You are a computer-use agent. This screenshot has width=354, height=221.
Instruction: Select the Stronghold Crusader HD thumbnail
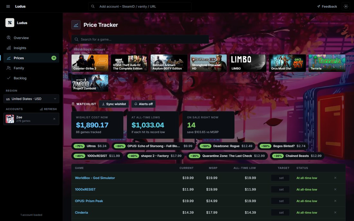tap(209, 63)
